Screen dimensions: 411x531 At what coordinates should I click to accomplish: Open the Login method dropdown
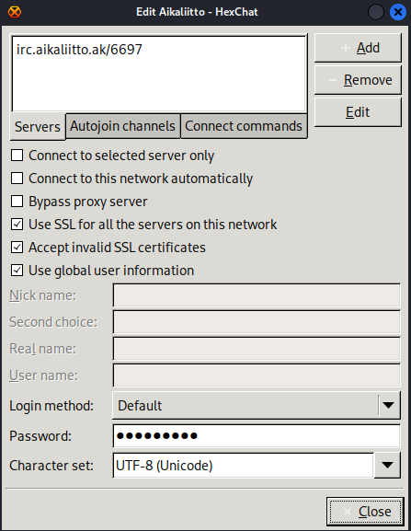pyautogui.click(x=257, y=405)
